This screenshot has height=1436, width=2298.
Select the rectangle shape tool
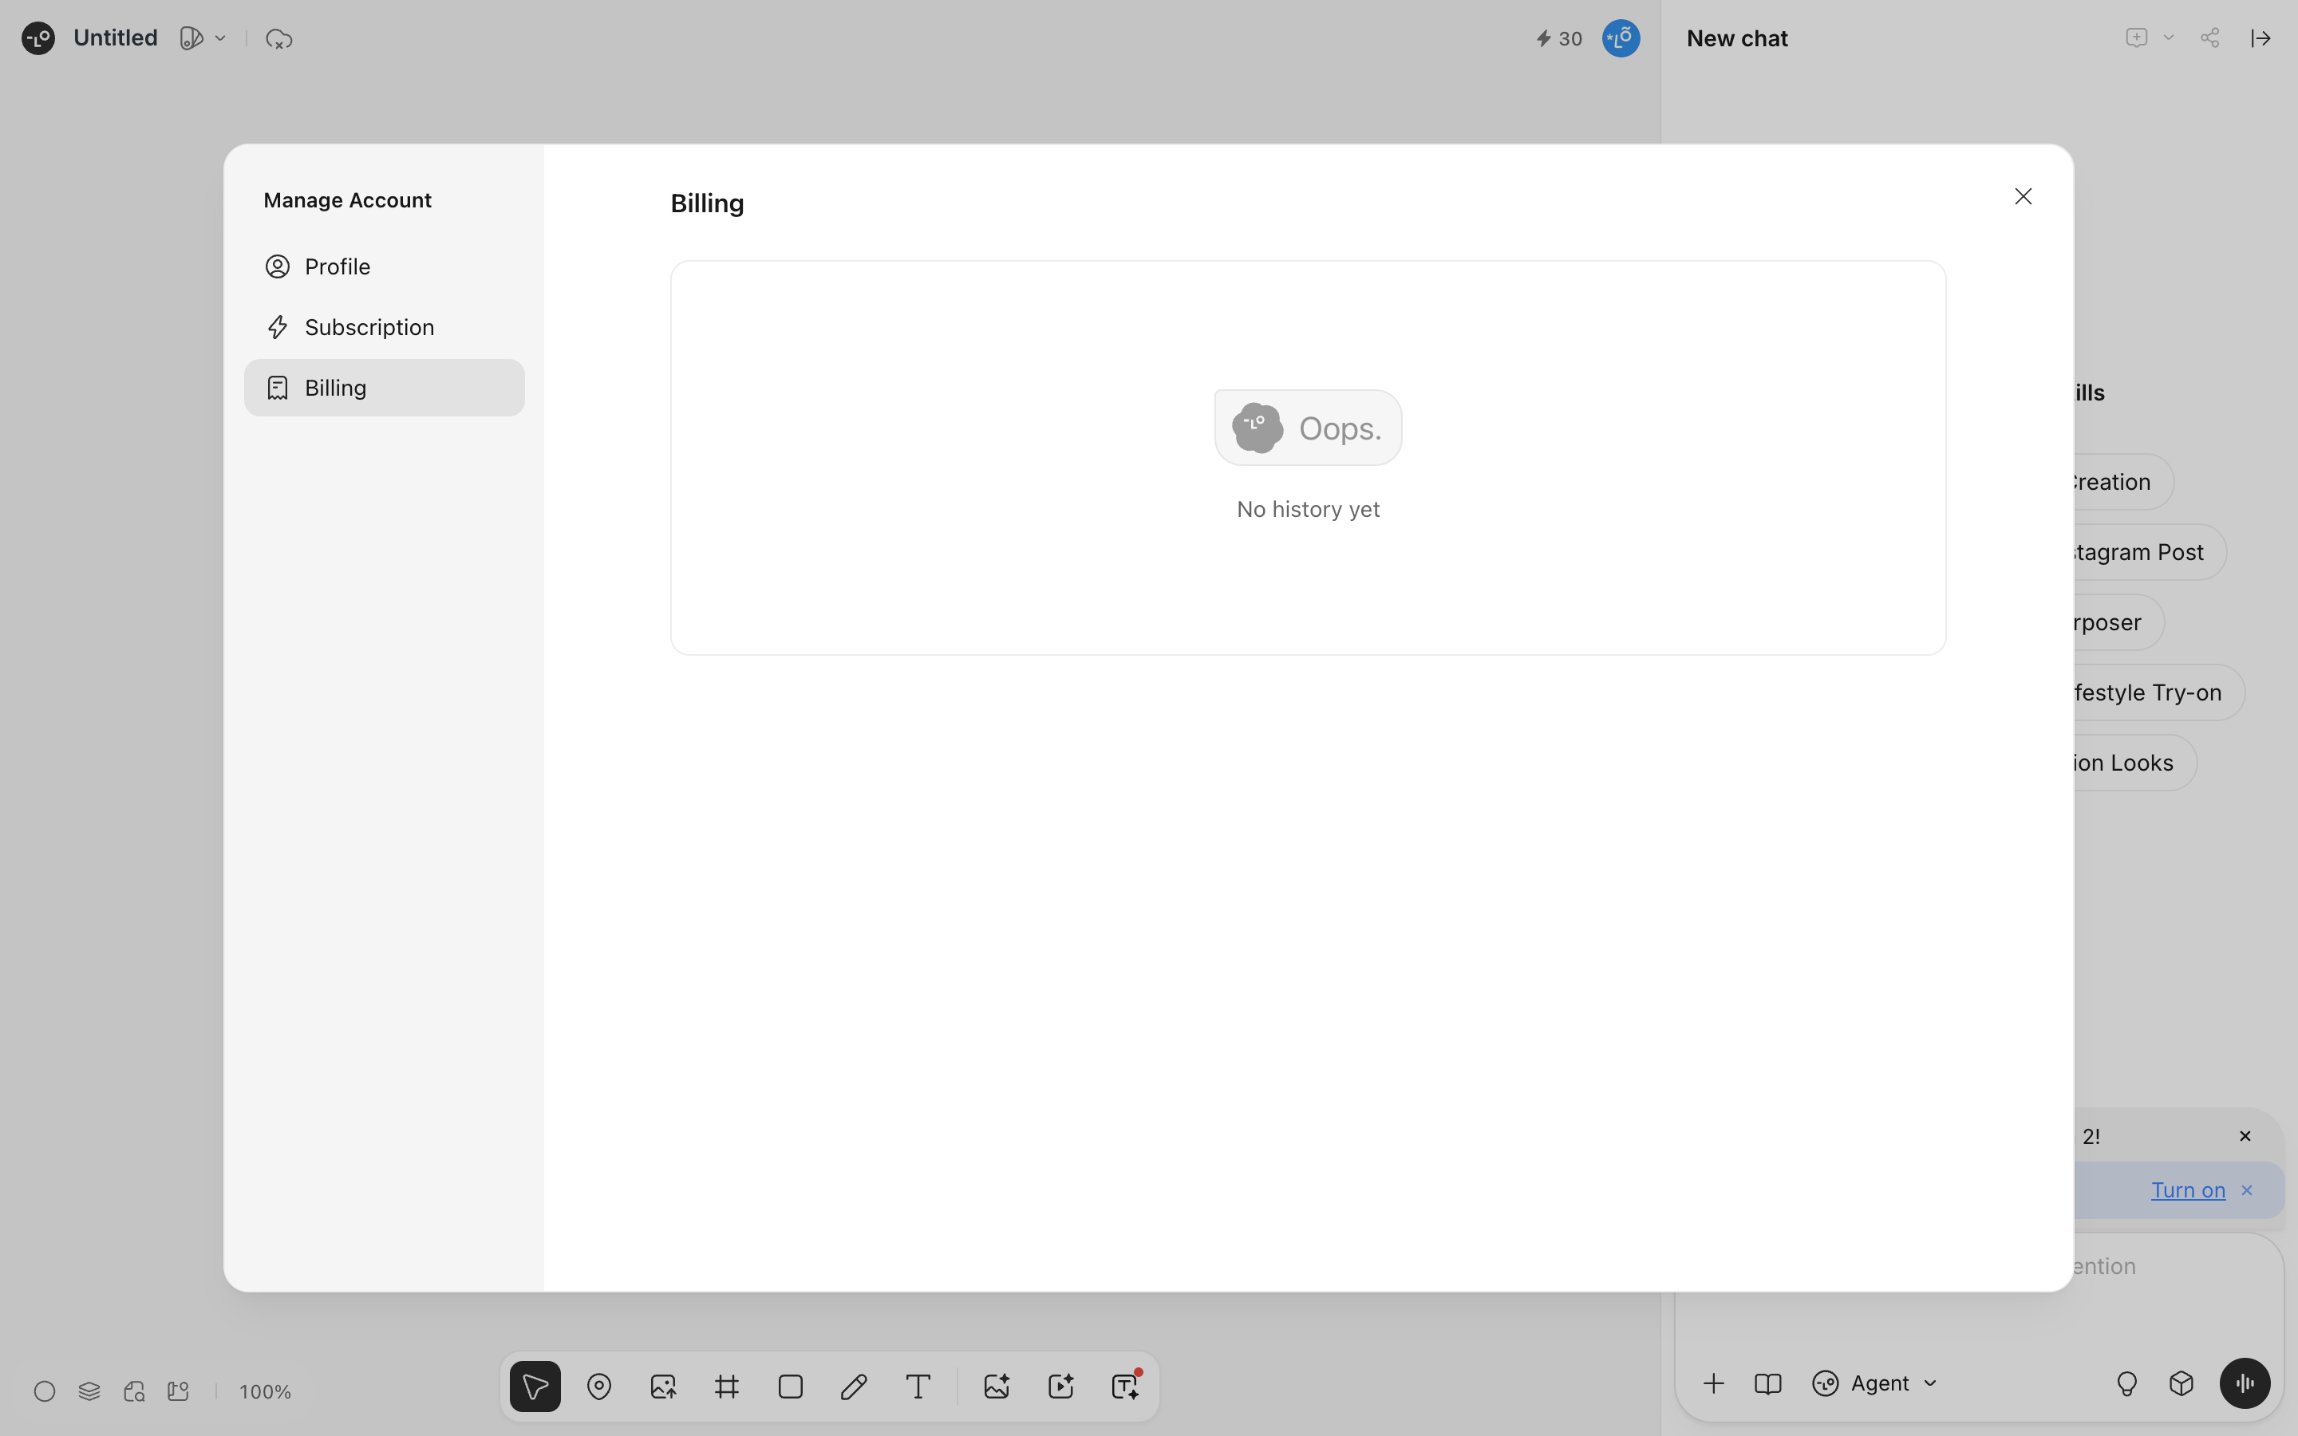[x=790, y=1387]
